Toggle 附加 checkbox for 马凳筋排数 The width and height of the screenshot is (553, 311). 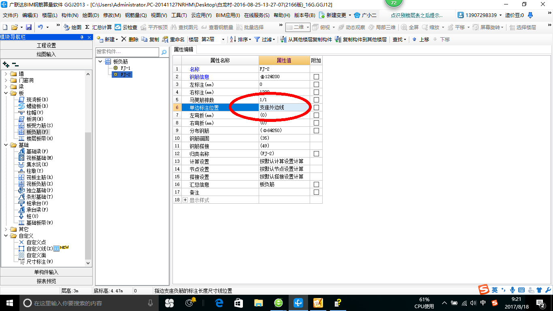coord(316,100)
